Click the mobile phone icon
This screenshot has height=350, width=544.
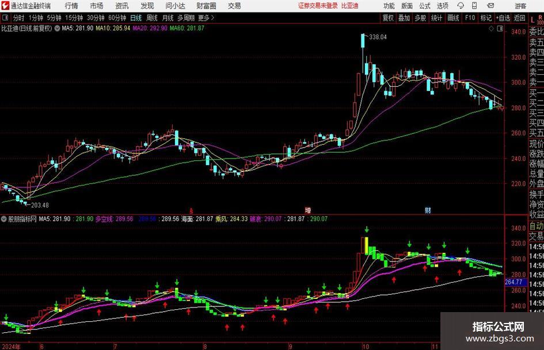[474, 6]
